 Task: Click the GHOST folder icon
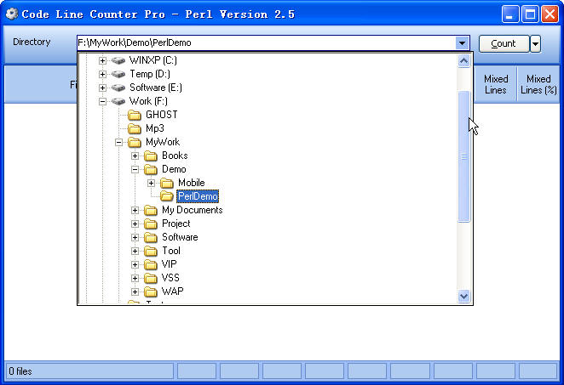pyautogui.click(x=135, y=115)
